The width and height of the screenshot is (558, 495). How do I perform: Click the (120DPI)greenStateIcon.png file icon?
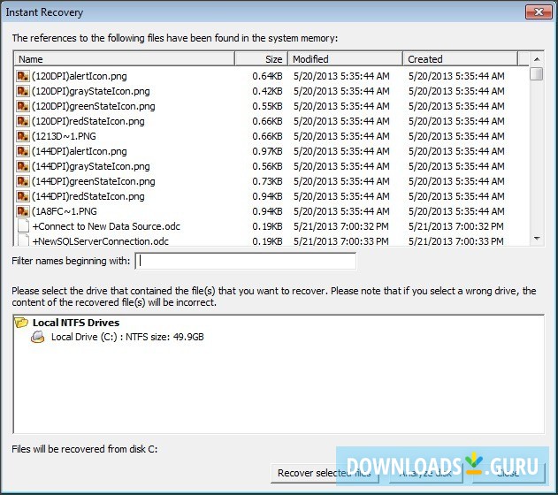tap(23, 106)
